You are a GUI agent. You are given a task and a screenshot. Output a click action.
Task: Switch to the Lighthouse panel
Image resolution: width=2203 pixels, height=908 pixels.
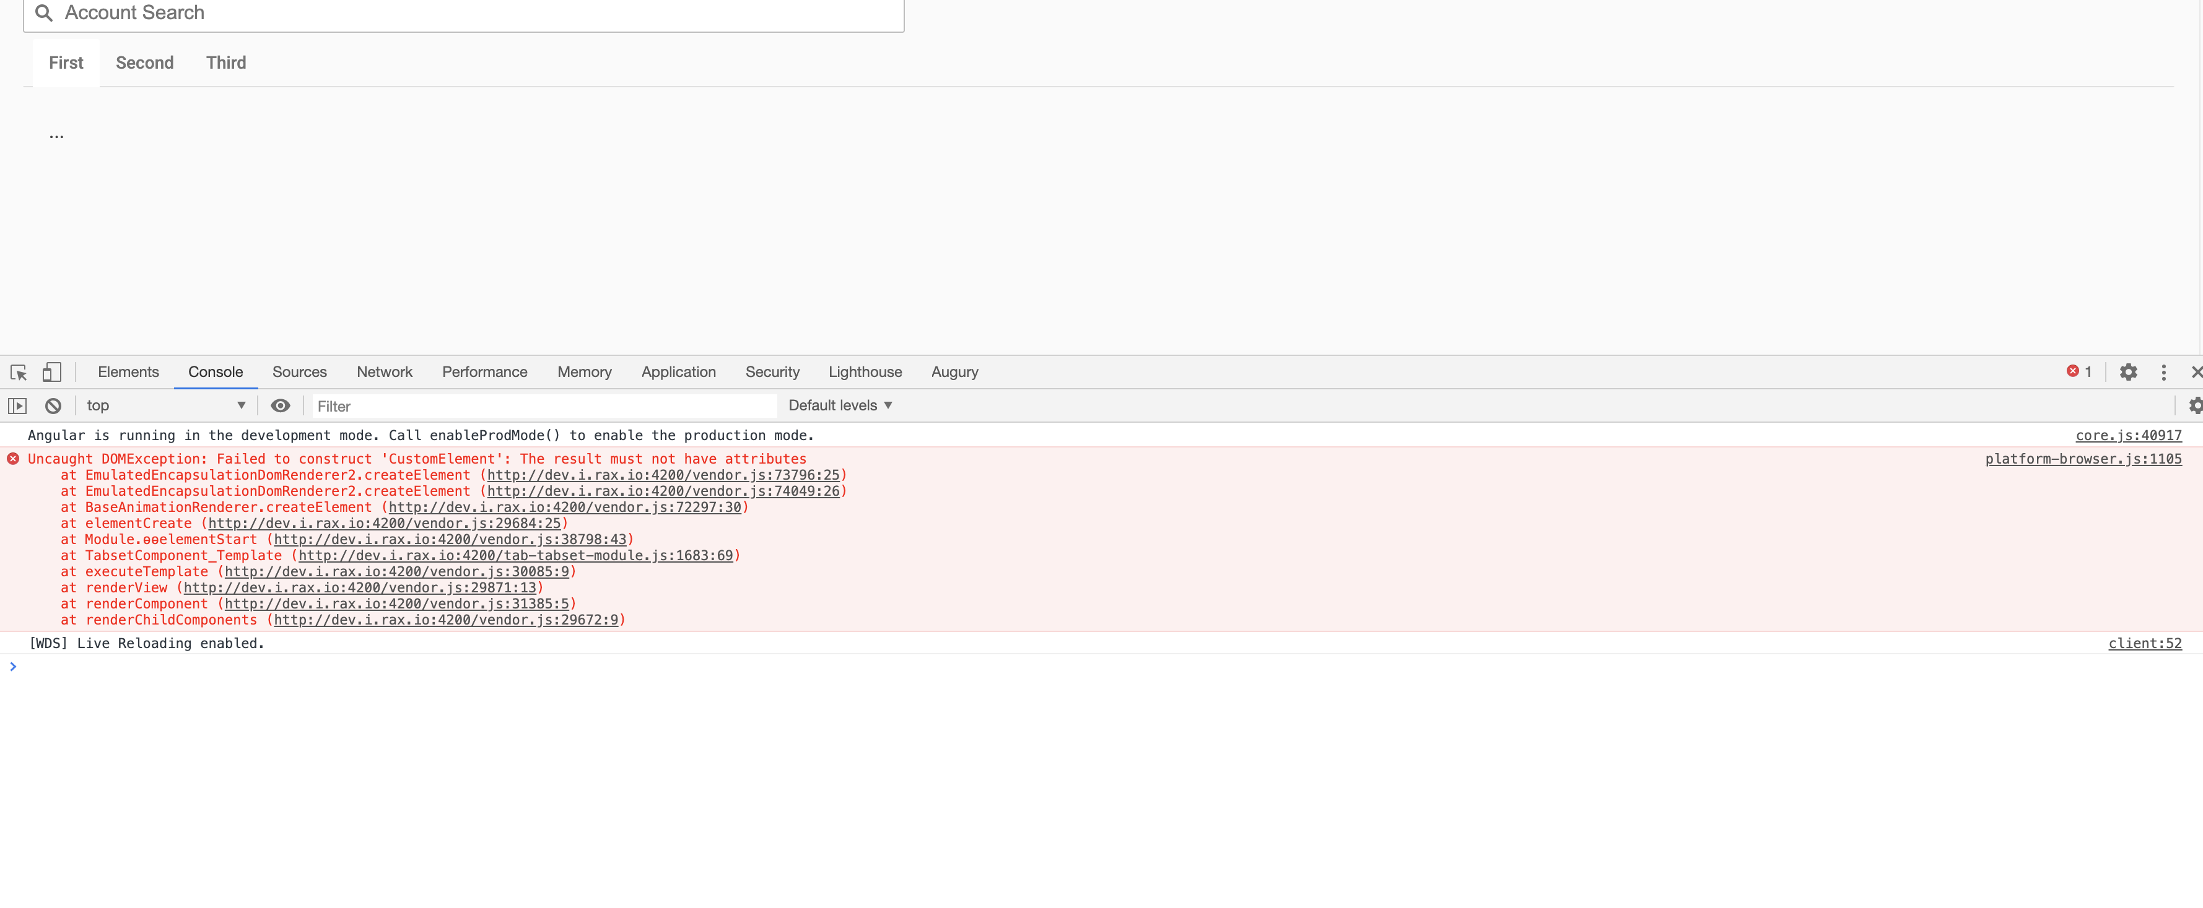point(865,372)
